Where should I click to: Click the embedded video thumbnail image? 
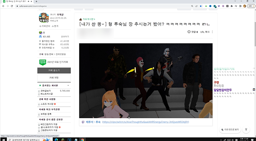click(x=146, y=81)
